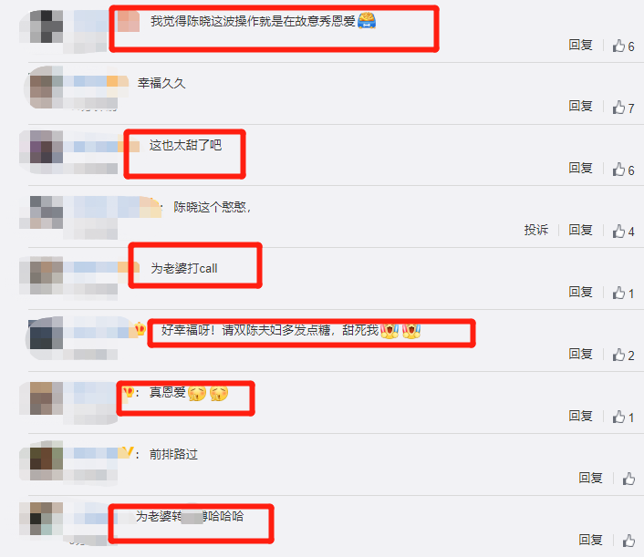Reply to the 这也太甜了吧 comment
The width and height of the screenshot is (644, 557).
(580, 168)
